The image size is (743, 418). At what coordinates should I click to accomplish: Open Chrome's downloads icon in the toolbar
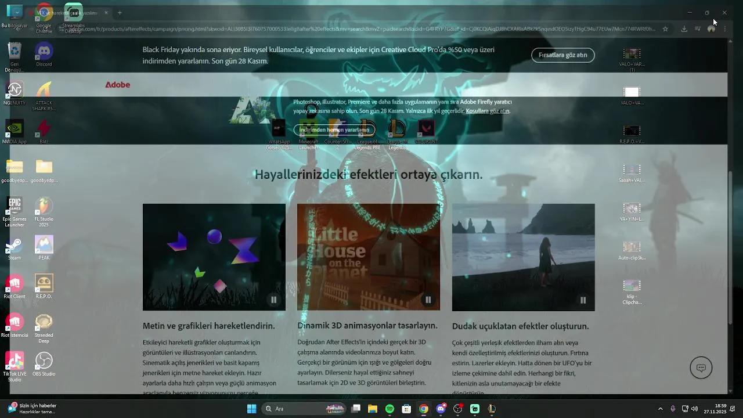(684, 28)
